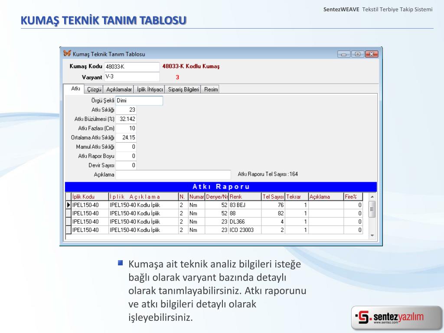The height and width of the screenshot is (333, 444).
Task: Click the row selector of ICO 23003 row
Action: coord(68,230)
